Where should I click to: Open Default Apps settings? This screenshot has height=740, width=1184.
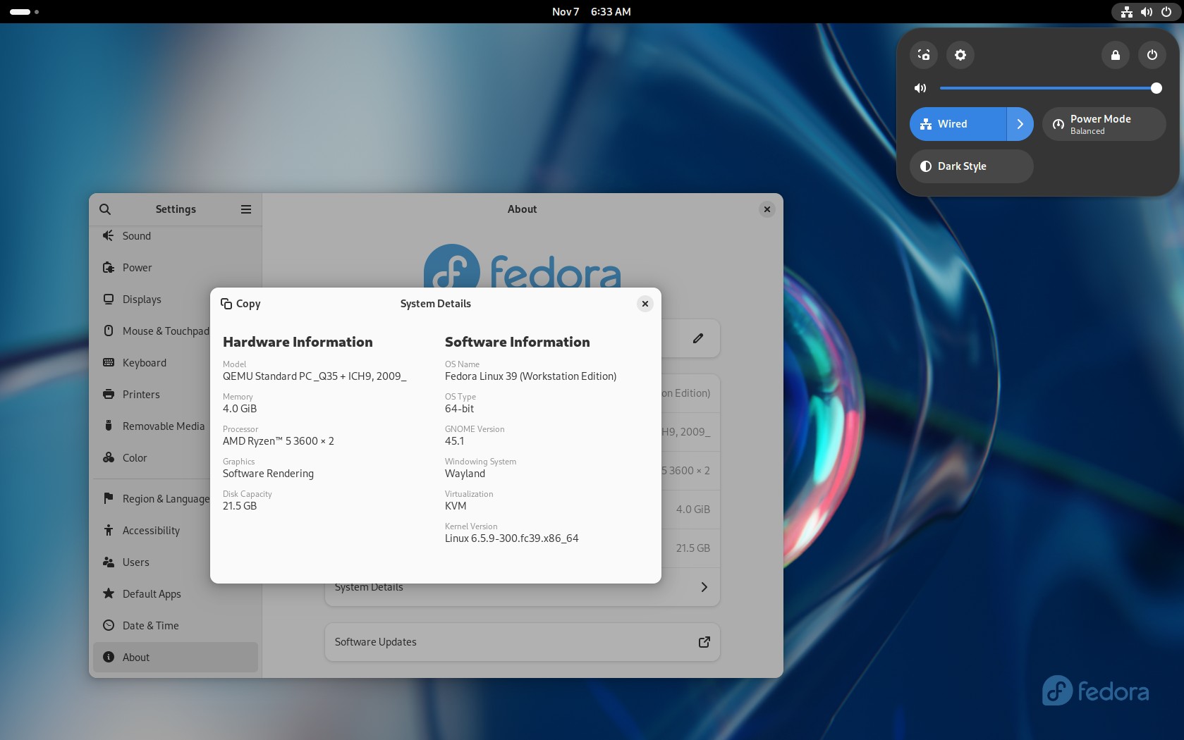(x=176, y=594)
